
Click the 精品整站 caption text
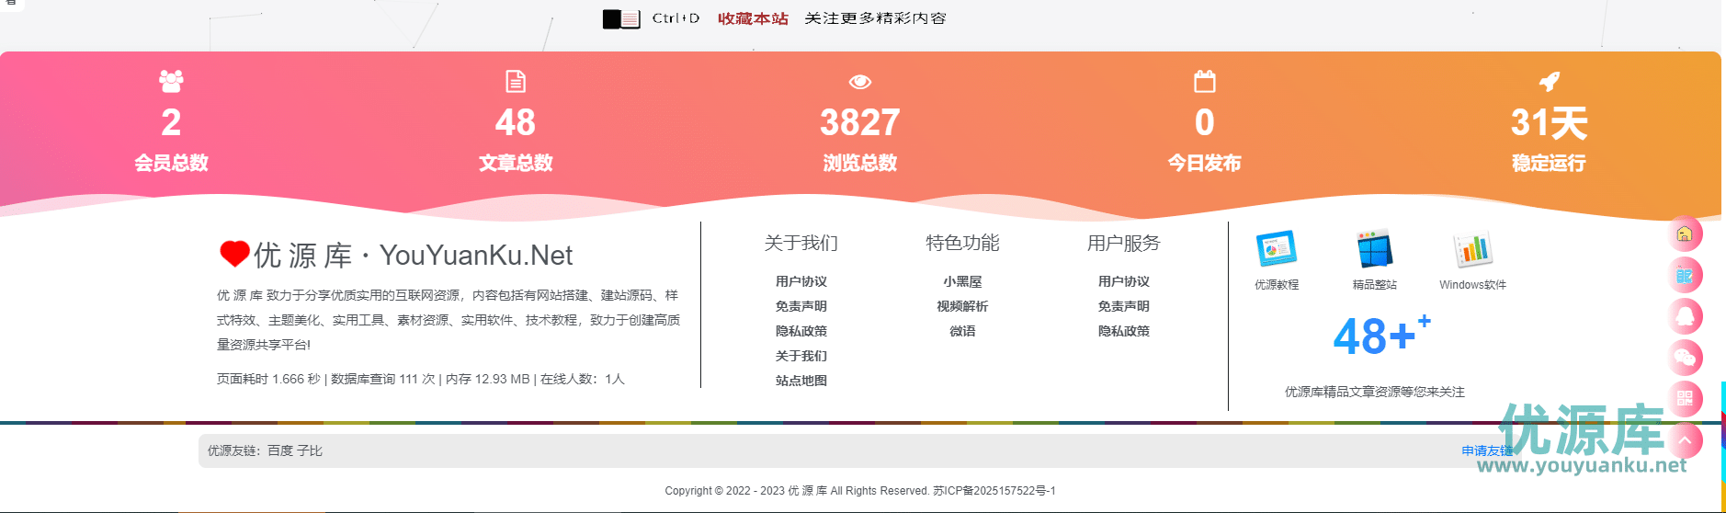1374,285
